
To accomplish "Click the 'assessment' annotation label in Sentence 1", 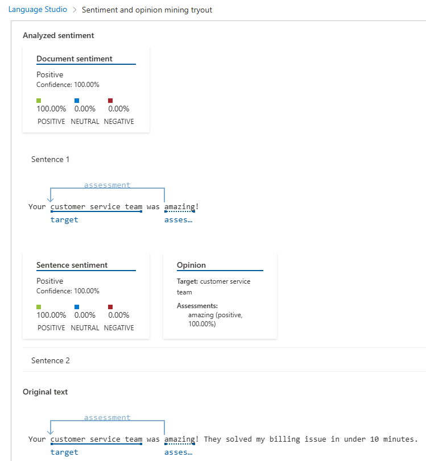I will point(107,185).
